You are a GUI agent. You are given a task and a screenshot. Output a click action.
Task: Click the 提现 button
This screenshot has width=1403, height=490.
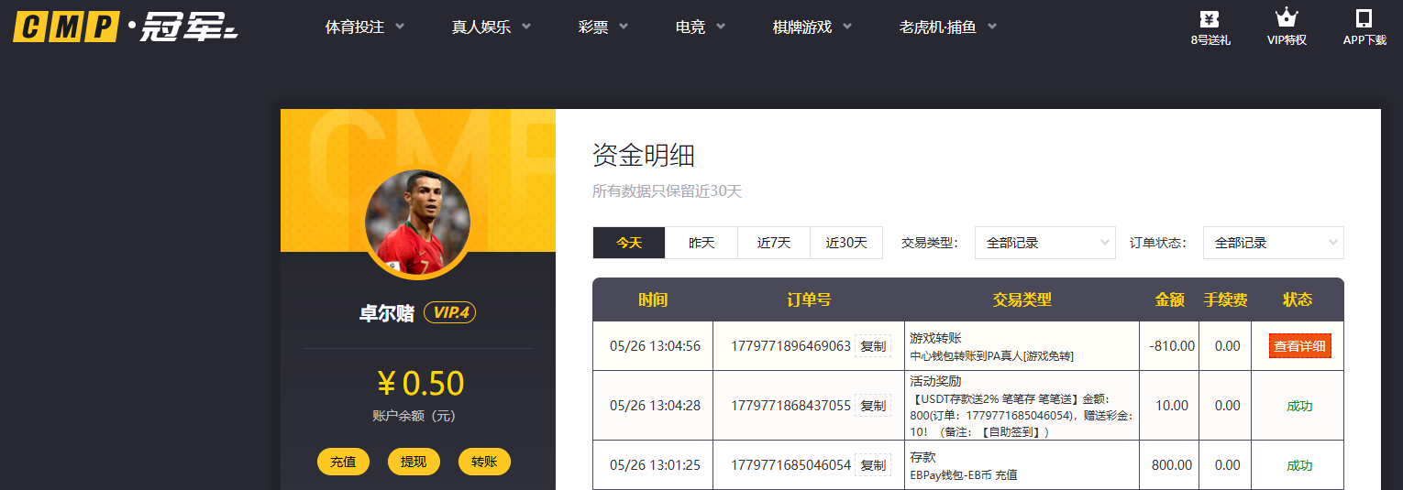414,462
